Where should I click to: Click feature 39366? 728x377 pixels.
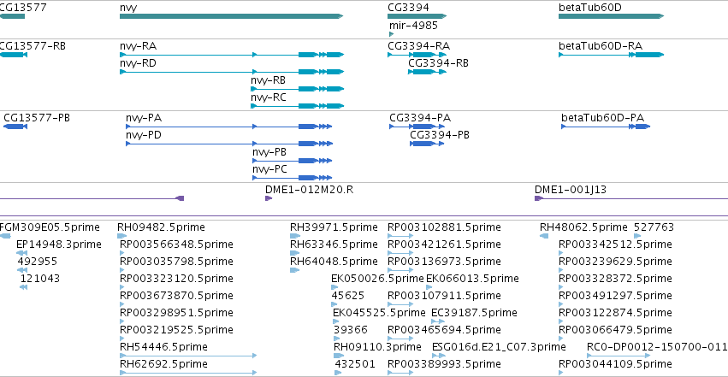coord(335,339)
